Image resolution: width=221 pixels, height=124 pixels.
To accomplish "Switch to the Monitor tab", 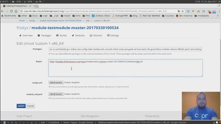I will pos(96,35).
